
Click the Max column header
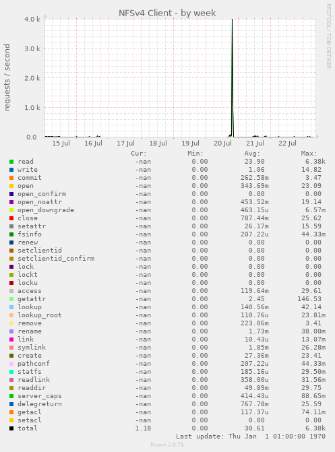tap(309, 154)
